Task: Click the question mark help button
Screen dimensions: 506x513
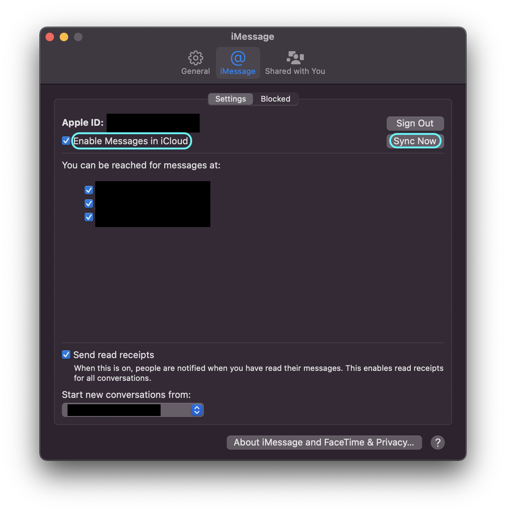Action: (438, 443)
